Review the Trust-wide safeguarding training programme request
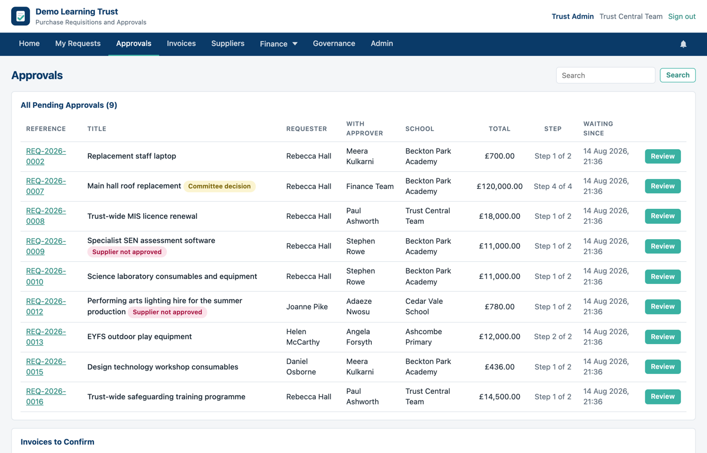Image resolution: width=707 pixels, height=453 pixels. pyautogui.click(x=663, y=397)
